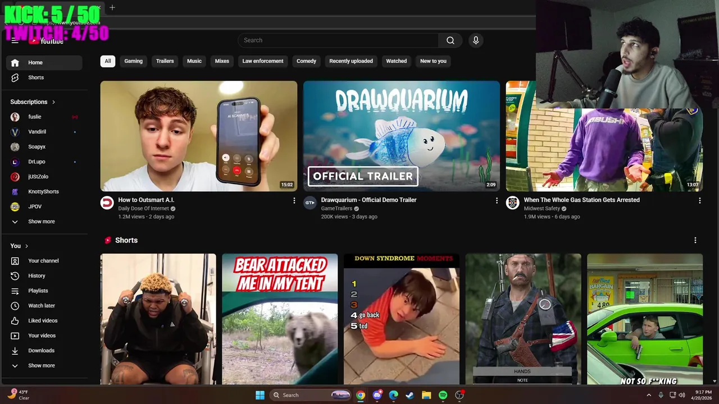This screenshot has width=719, height=404.
Task: Open File Explorer from the taskbar
Action: click(426, 395)
